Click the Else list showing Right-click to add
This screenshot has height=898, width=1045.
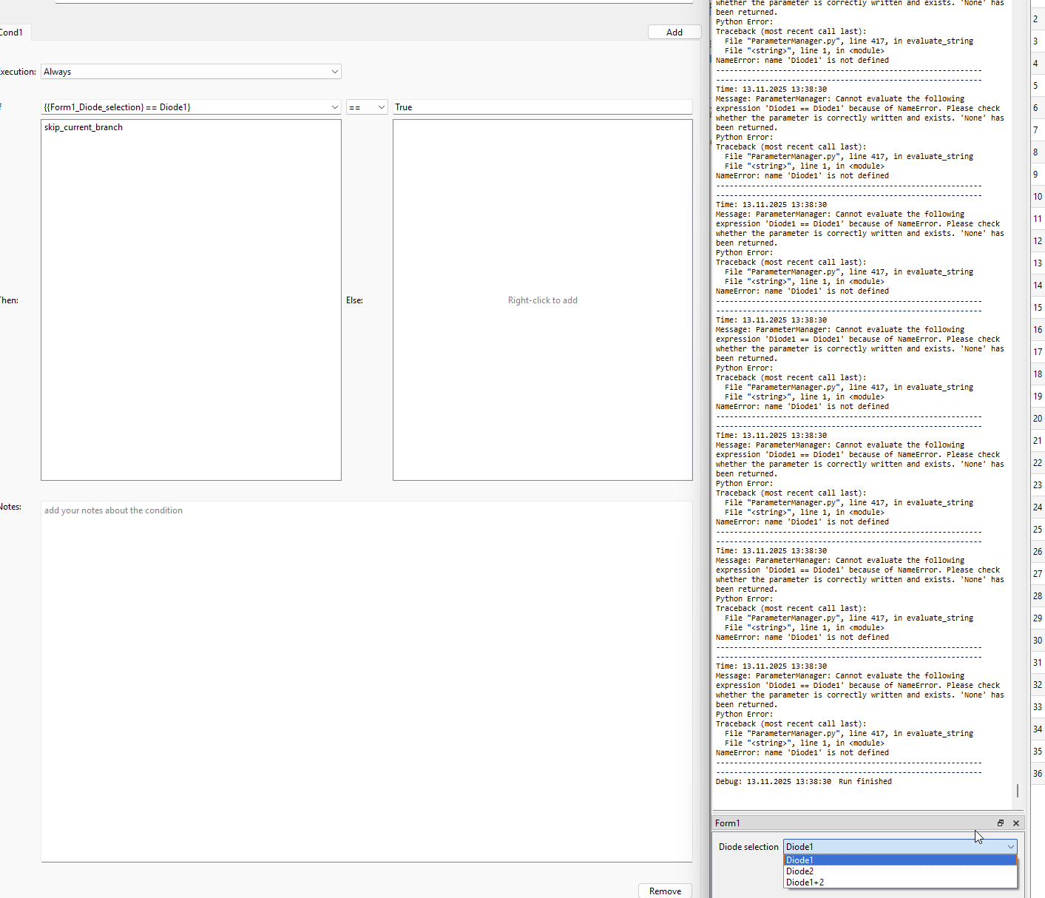pyautogui.click(x=542, y=300)
